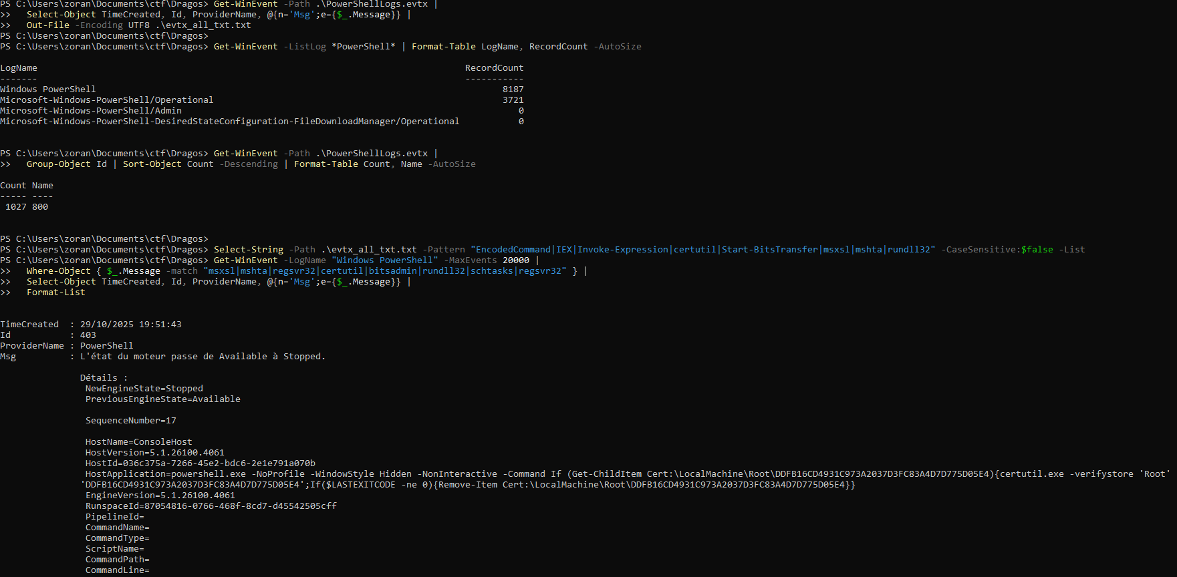Click the 'CommandName=' line
Image resolution: width=1177 pixels, height=577 pixels.
tap(118, 527)
